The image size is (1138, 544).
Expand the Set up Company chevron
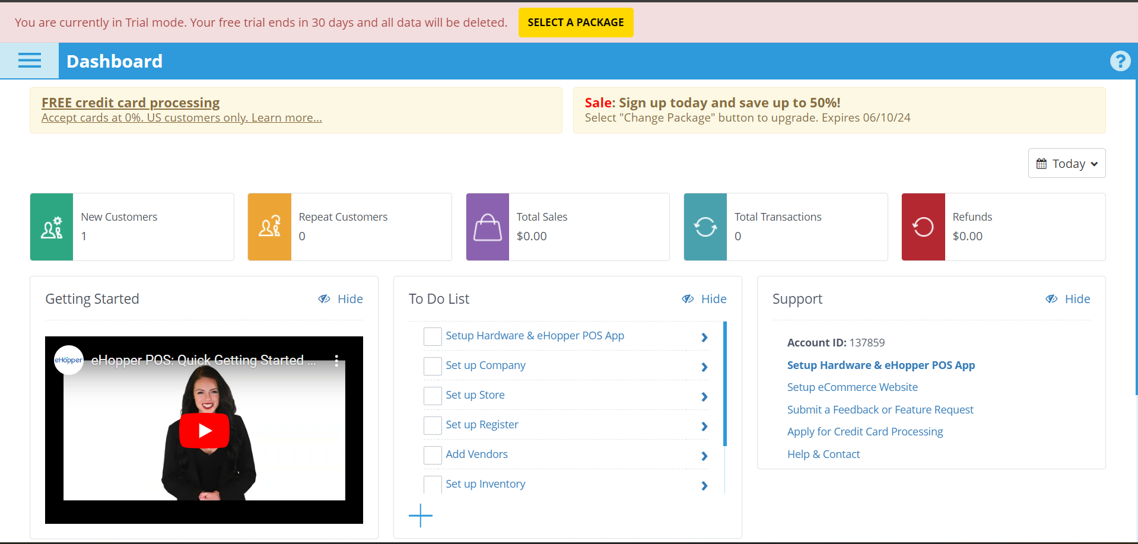704,367
